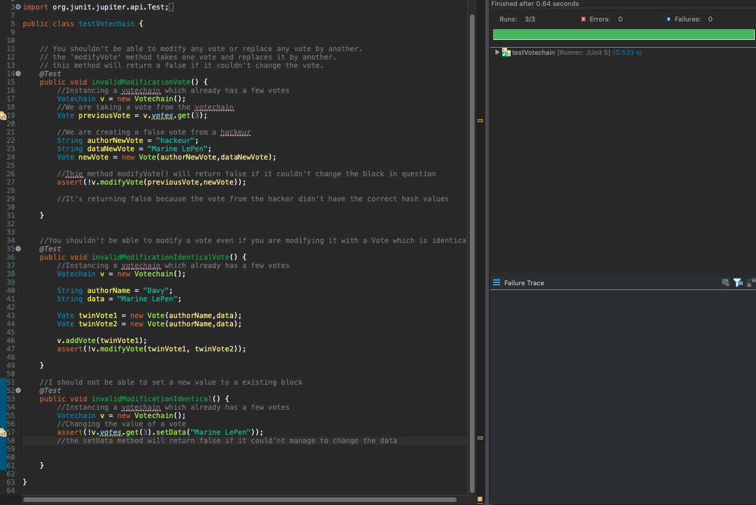Click the editor horizontal scrollbar
The image size is (756, 505).
pyautogui.click(x=238, y=500)
